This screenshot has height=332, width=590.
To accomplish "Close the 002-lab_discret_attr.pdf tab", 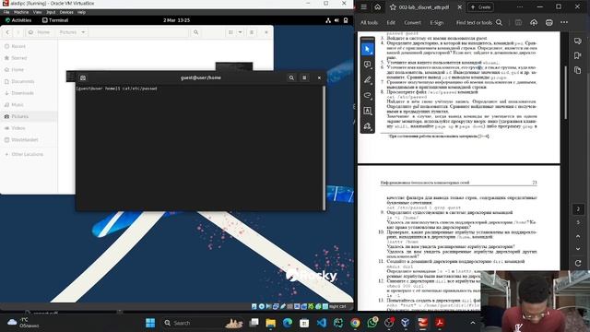I will tap(459, 7).
